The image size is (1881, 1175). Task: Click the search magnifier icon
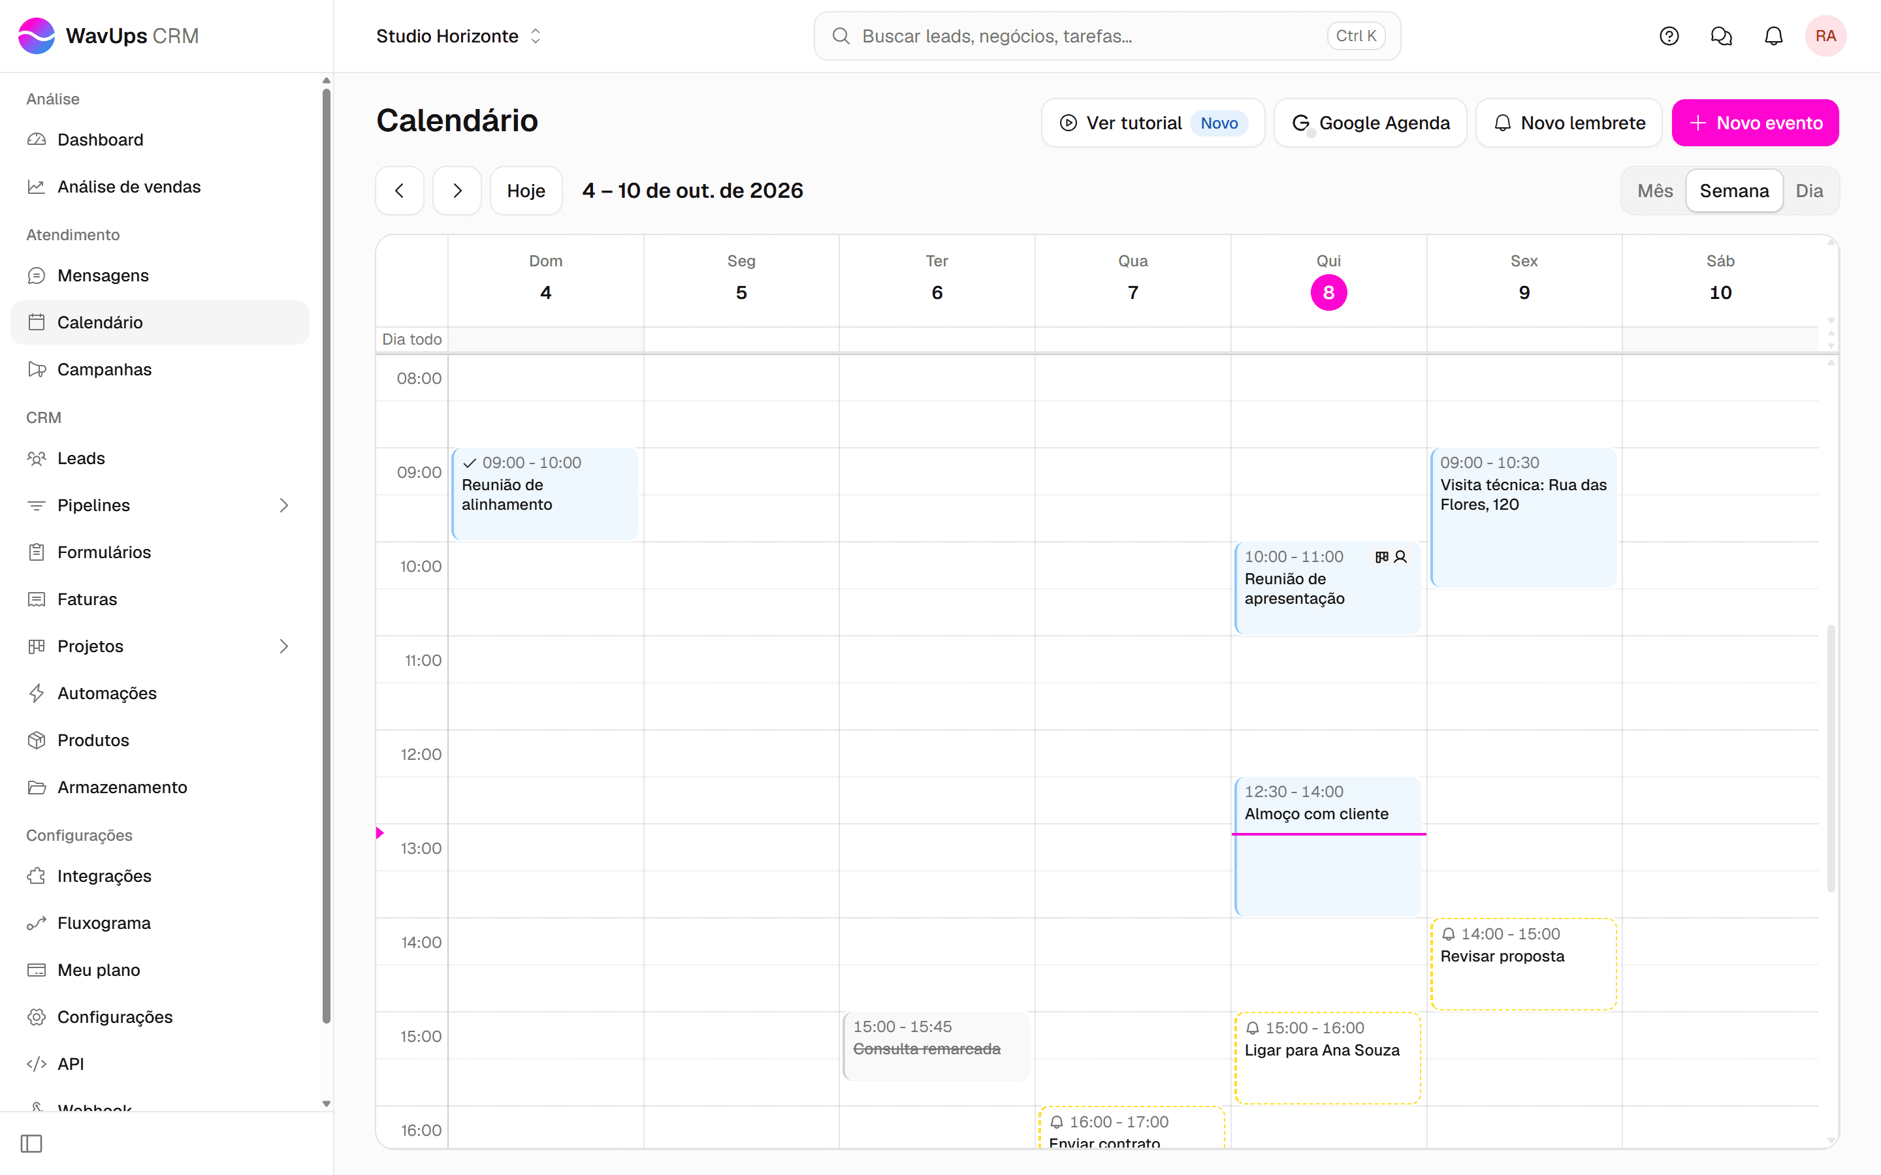[x=841, y=36]
